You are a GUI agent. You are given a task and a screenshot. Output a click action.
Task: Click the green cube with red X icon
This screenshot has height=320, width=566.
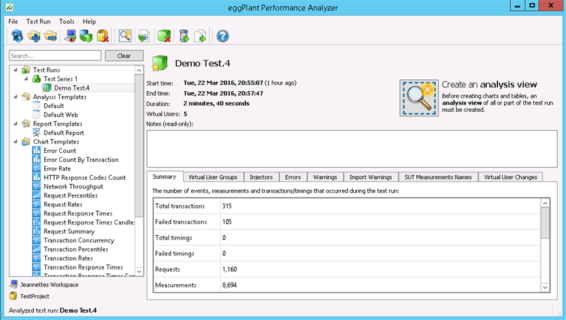[x=164, y=36]
